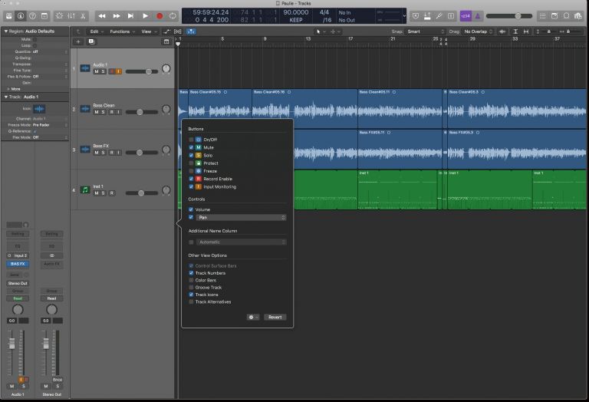The height and width of the screenshot is (402, 589).
Task: Toggle Track Numbers checkbox
Action: (191, 273)
